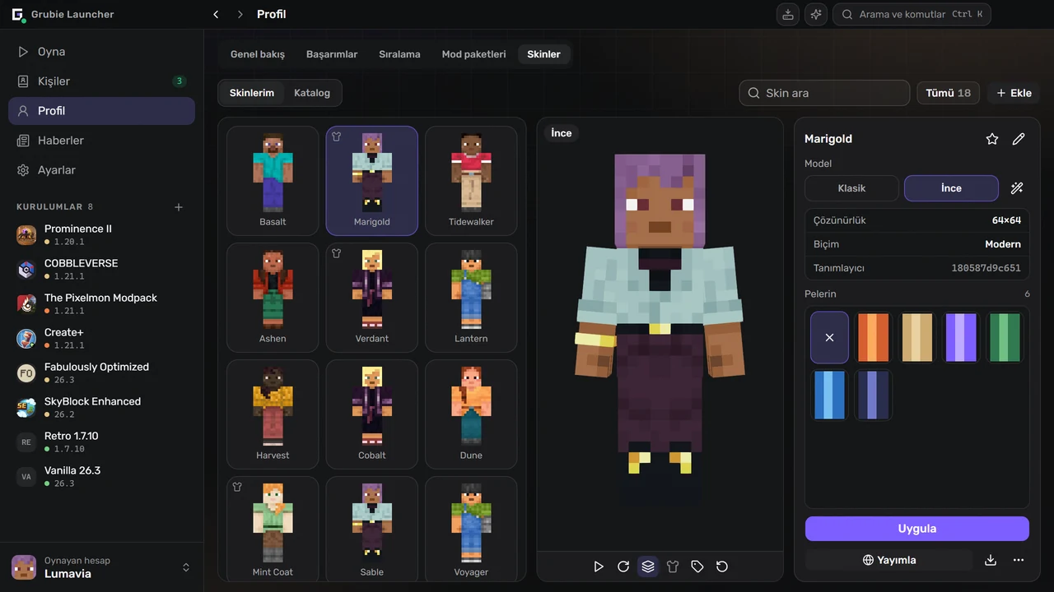The image size is (1054, 592).
Task: Toggle the layers icon below skin preview
Action: click(x=648, y=567)
